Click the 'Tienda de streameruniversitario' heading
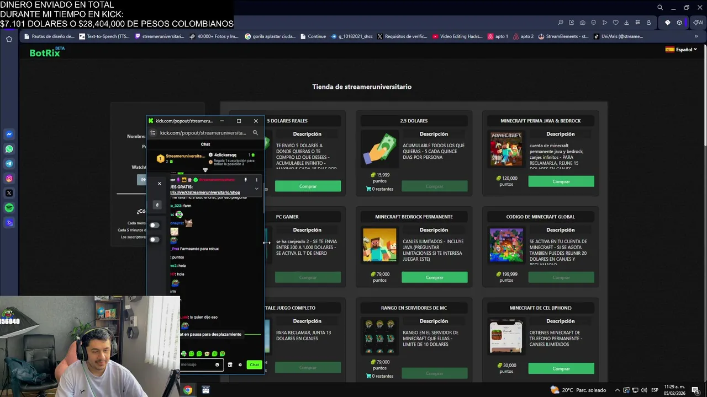707x397 pixels. click(x=362, y=87)
